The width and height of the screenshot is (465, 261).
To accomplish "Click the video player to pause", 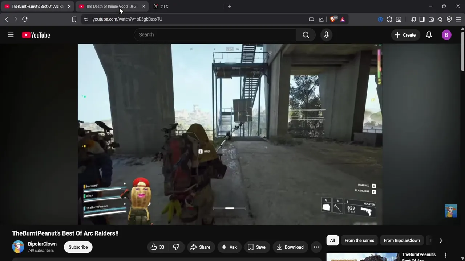I will [x=230, y=134].
